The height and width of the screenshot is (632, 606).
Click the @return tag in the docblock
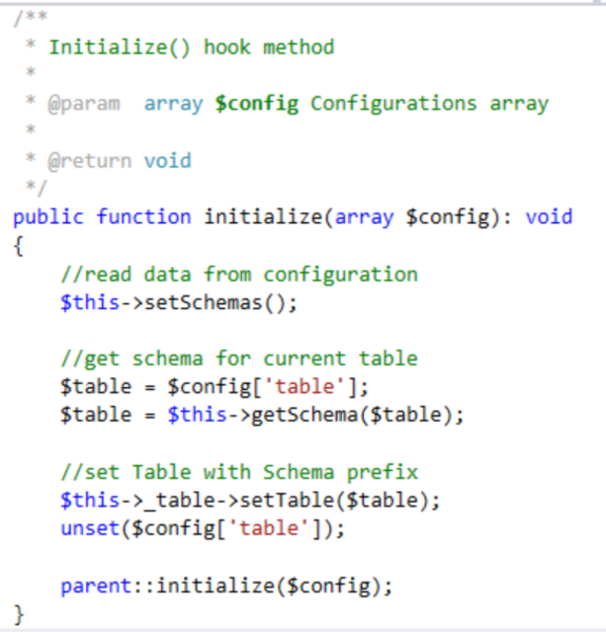pyautogui.click(x=90, y=161)
